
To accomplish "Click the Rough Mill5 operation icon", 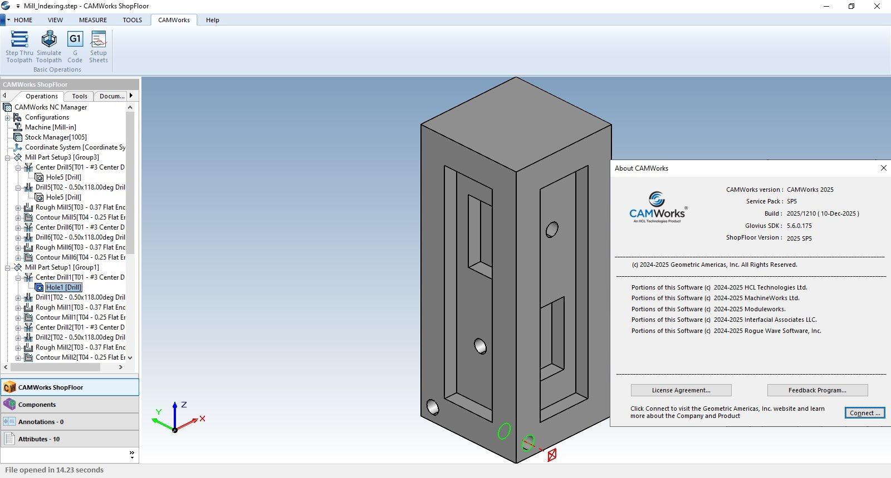I will coord(28,207).
